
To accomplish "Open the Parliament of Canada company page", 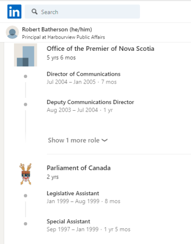I will tap(79, 168).
